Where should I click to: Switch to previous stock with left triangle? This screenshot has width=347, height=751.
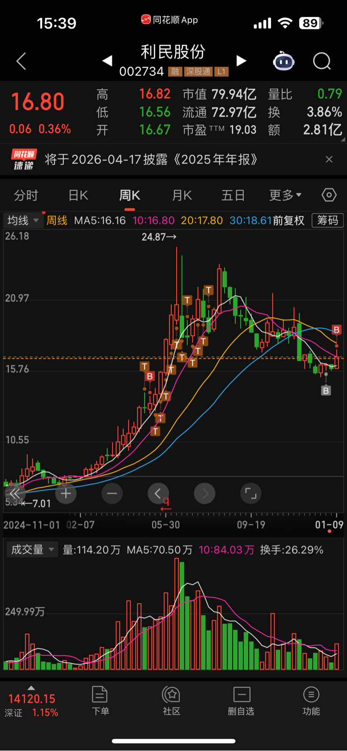(107, 61)
